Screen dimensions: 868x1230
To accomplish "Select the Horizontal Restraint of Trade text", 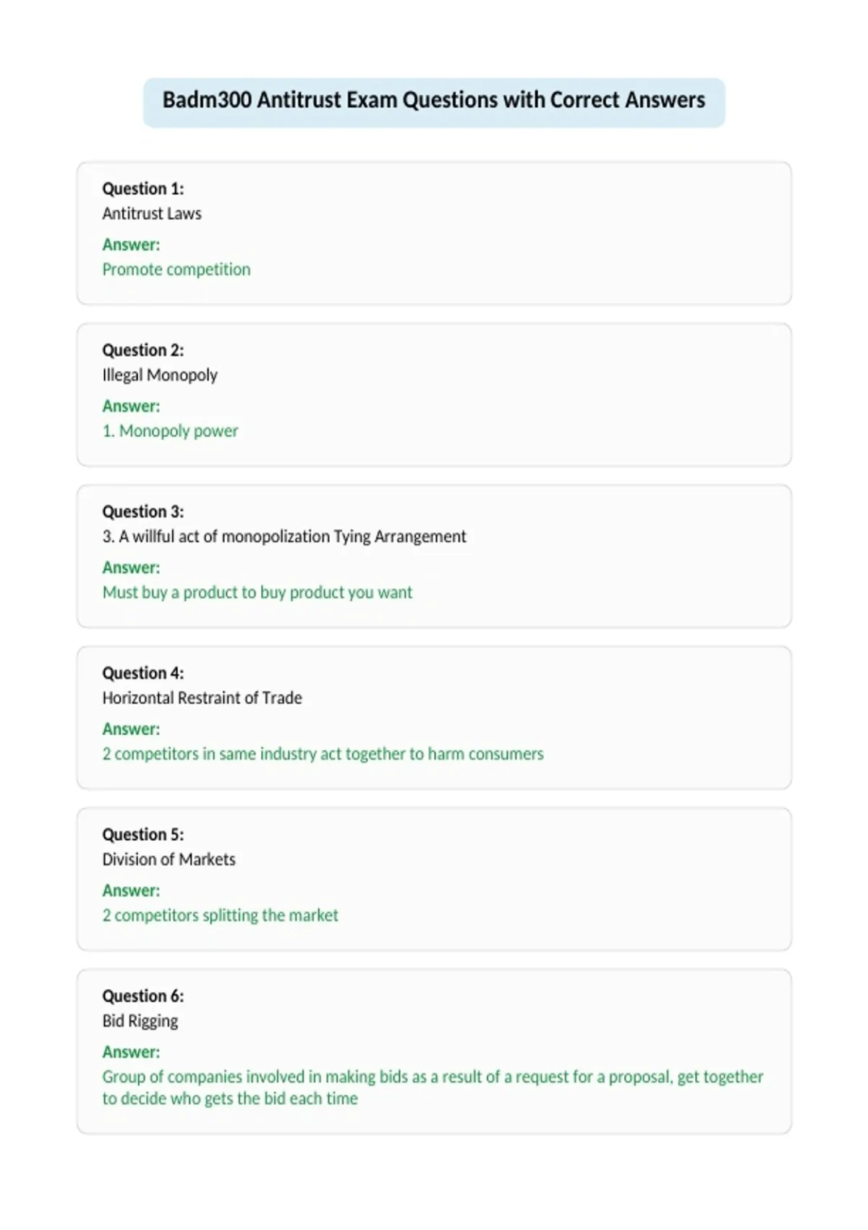I will 203,697.
